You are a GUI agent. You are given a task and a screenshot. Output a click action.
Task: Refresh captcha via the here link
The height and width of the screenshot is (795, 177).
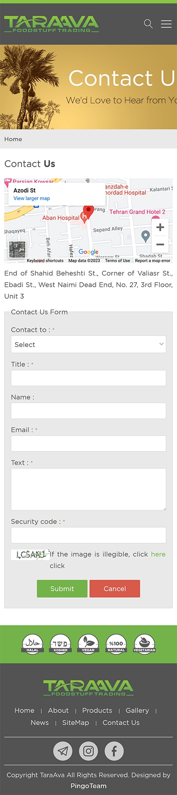click(158, 554)
